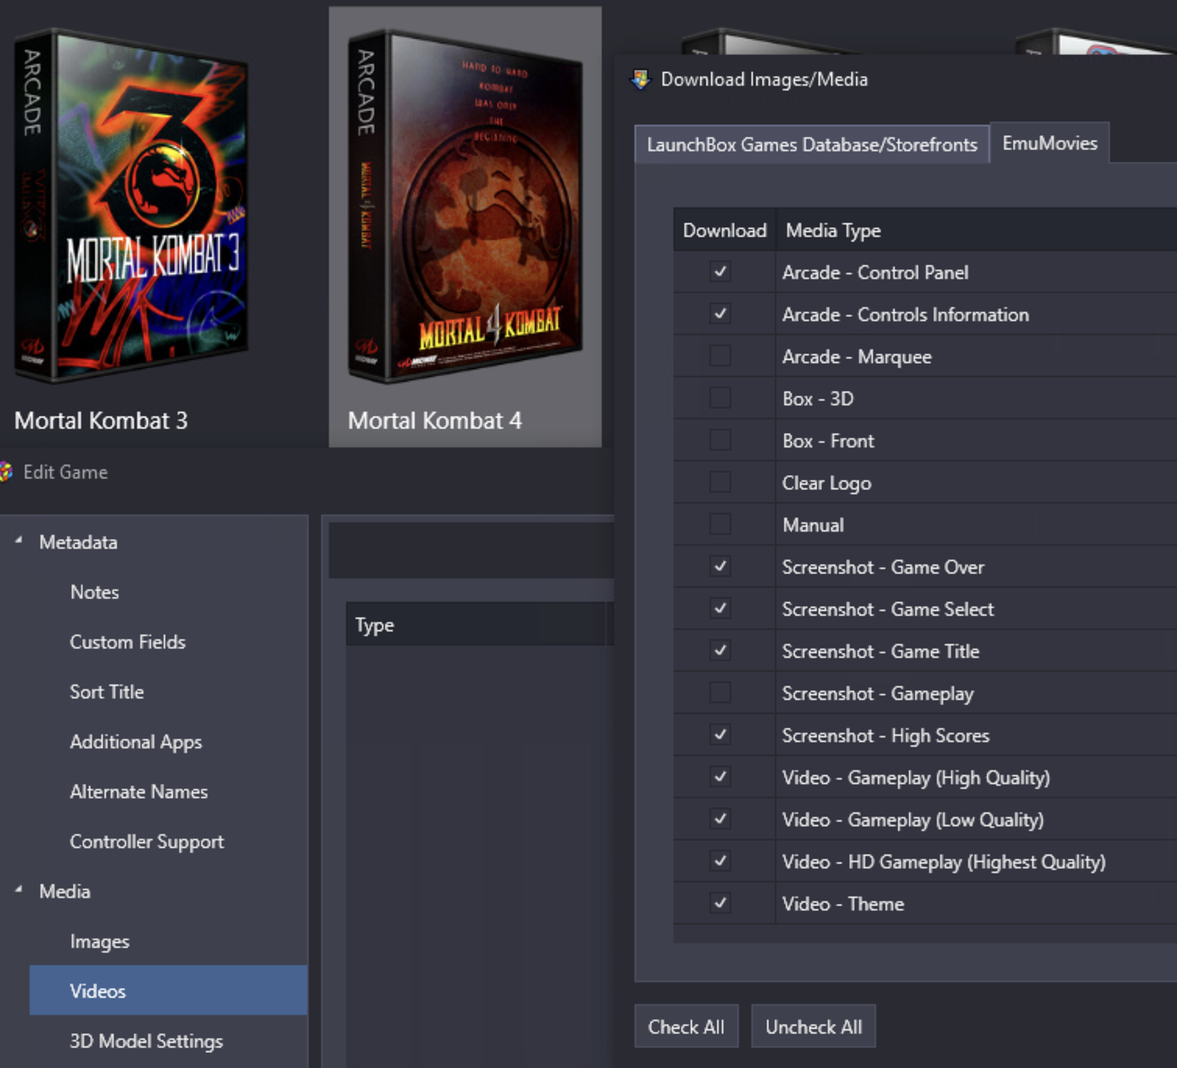Screen dimensions: 1177x1068
Task: Enable Manual download checkbox
Action: coord(720,525)
